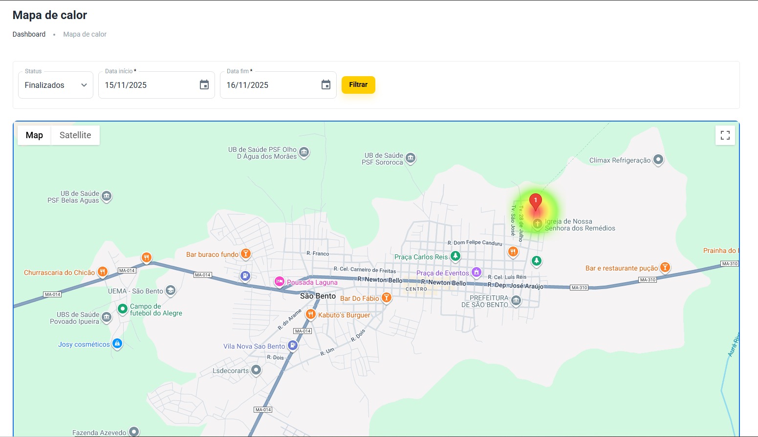Viewport: 758px width, 437px height.
Task: Click the UEMA - São Bento school pin
Action: click(x=170, y=291)
